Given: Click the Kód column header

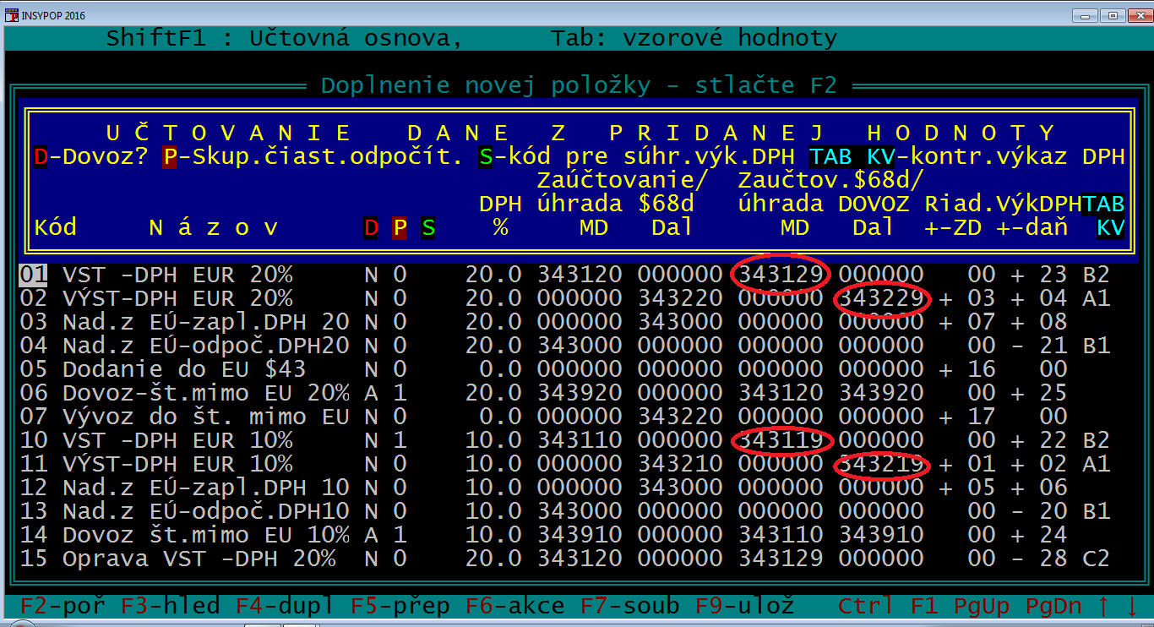Looking at the screenshot, I should tap(55, 227).
